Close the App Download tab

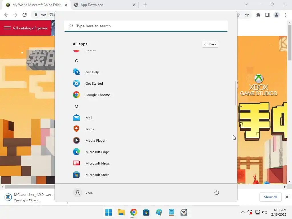click(134, 5)
